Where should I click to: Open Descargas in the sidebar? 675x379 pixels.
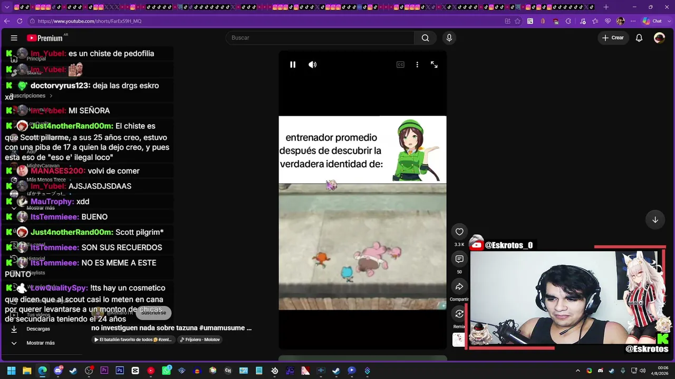tap(32, 329)
